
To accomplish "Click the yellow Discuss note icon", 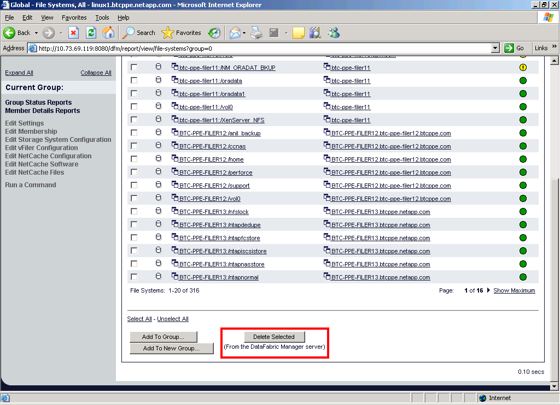I will (298, 33).
